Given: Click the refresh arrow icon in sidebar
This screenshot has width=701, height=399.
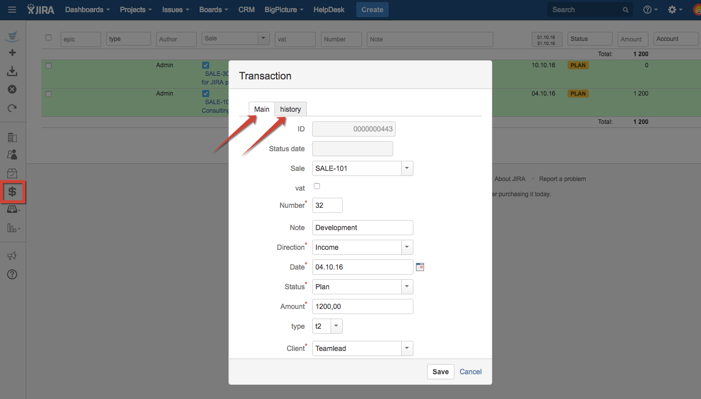Looking at the screenshot, I should tap(13, 108).
